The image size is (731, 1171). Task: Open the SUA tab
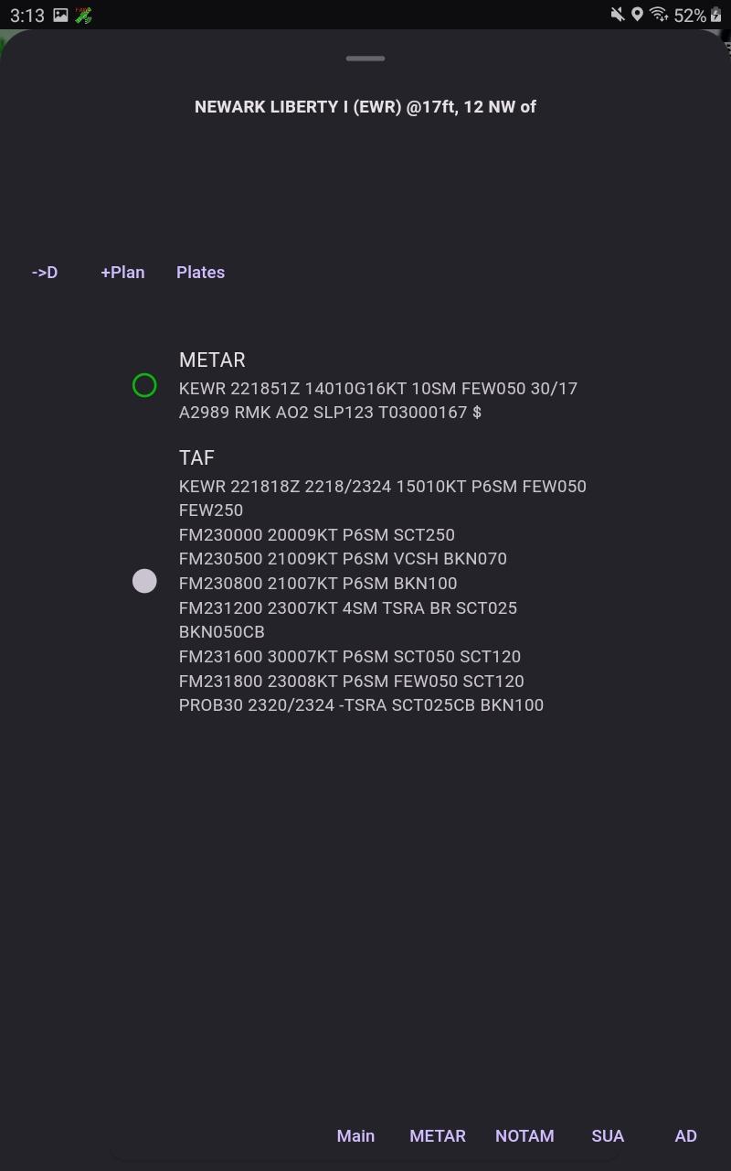click(608, 1135)
